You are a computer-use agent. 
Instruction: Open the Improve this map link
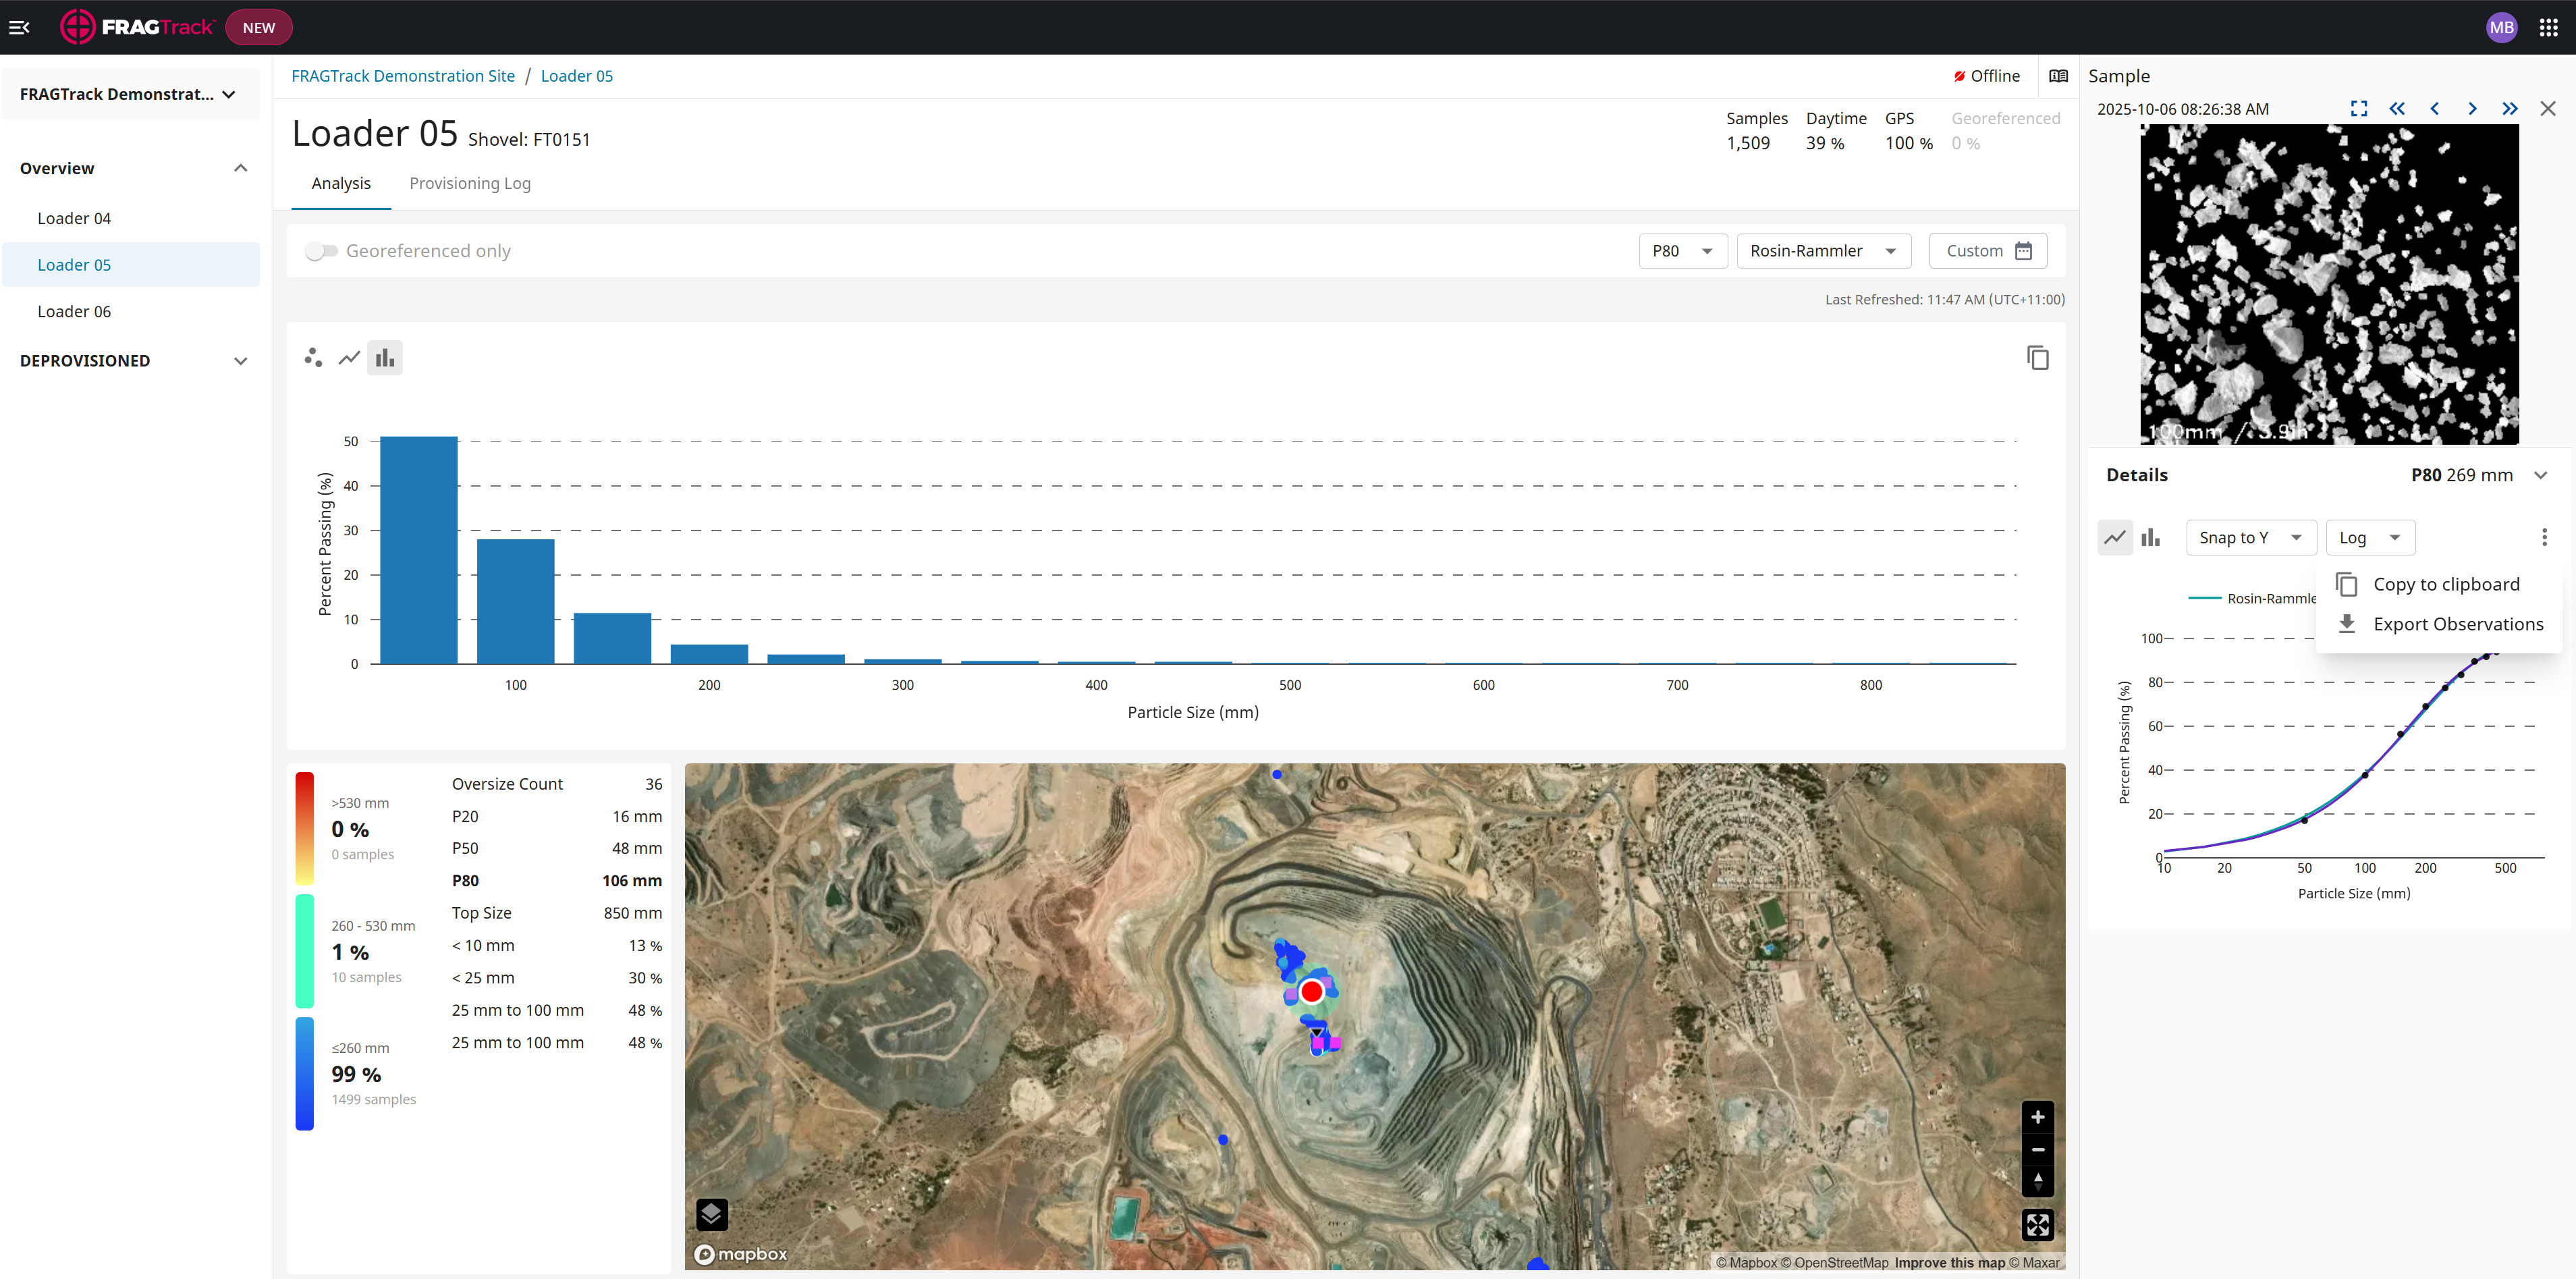tap(1949, 1262)
